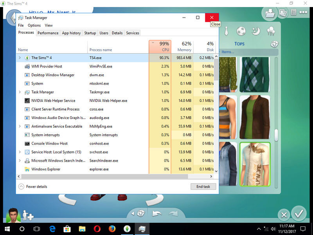Choose the green argyle sweater top

click(255, 74)
